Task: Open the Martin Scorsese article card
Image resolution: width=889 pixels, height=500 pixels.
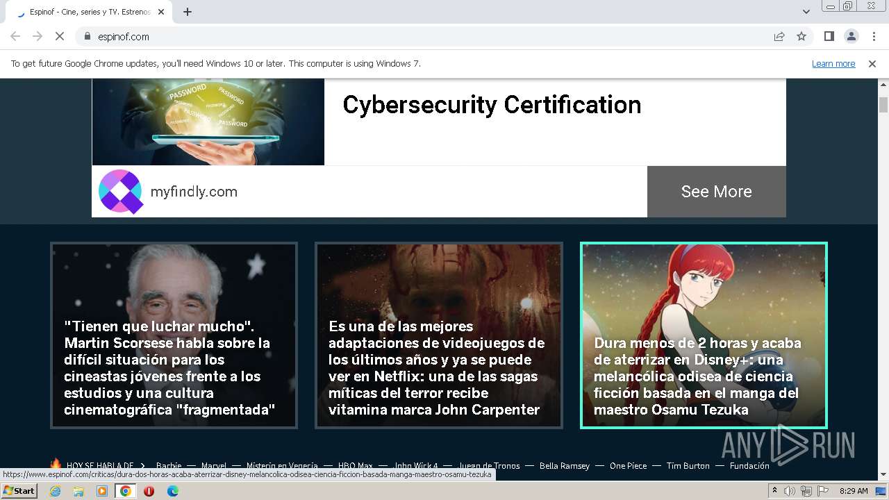Action: pyautogui.click(x=174, y=335)
